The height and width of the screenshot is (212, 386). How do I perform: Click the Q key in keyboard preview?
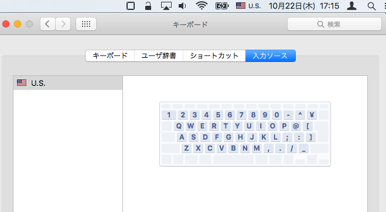click(x=179, y=126)
